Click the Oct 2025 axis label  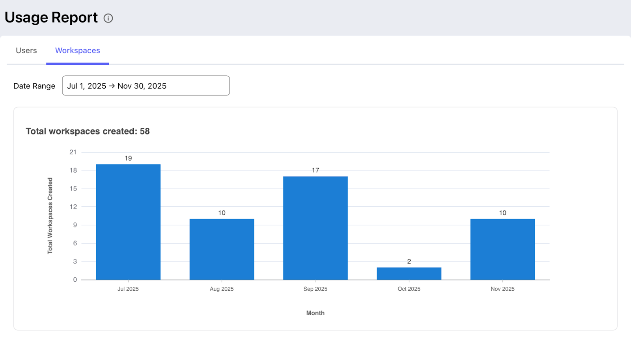[409, 289]
